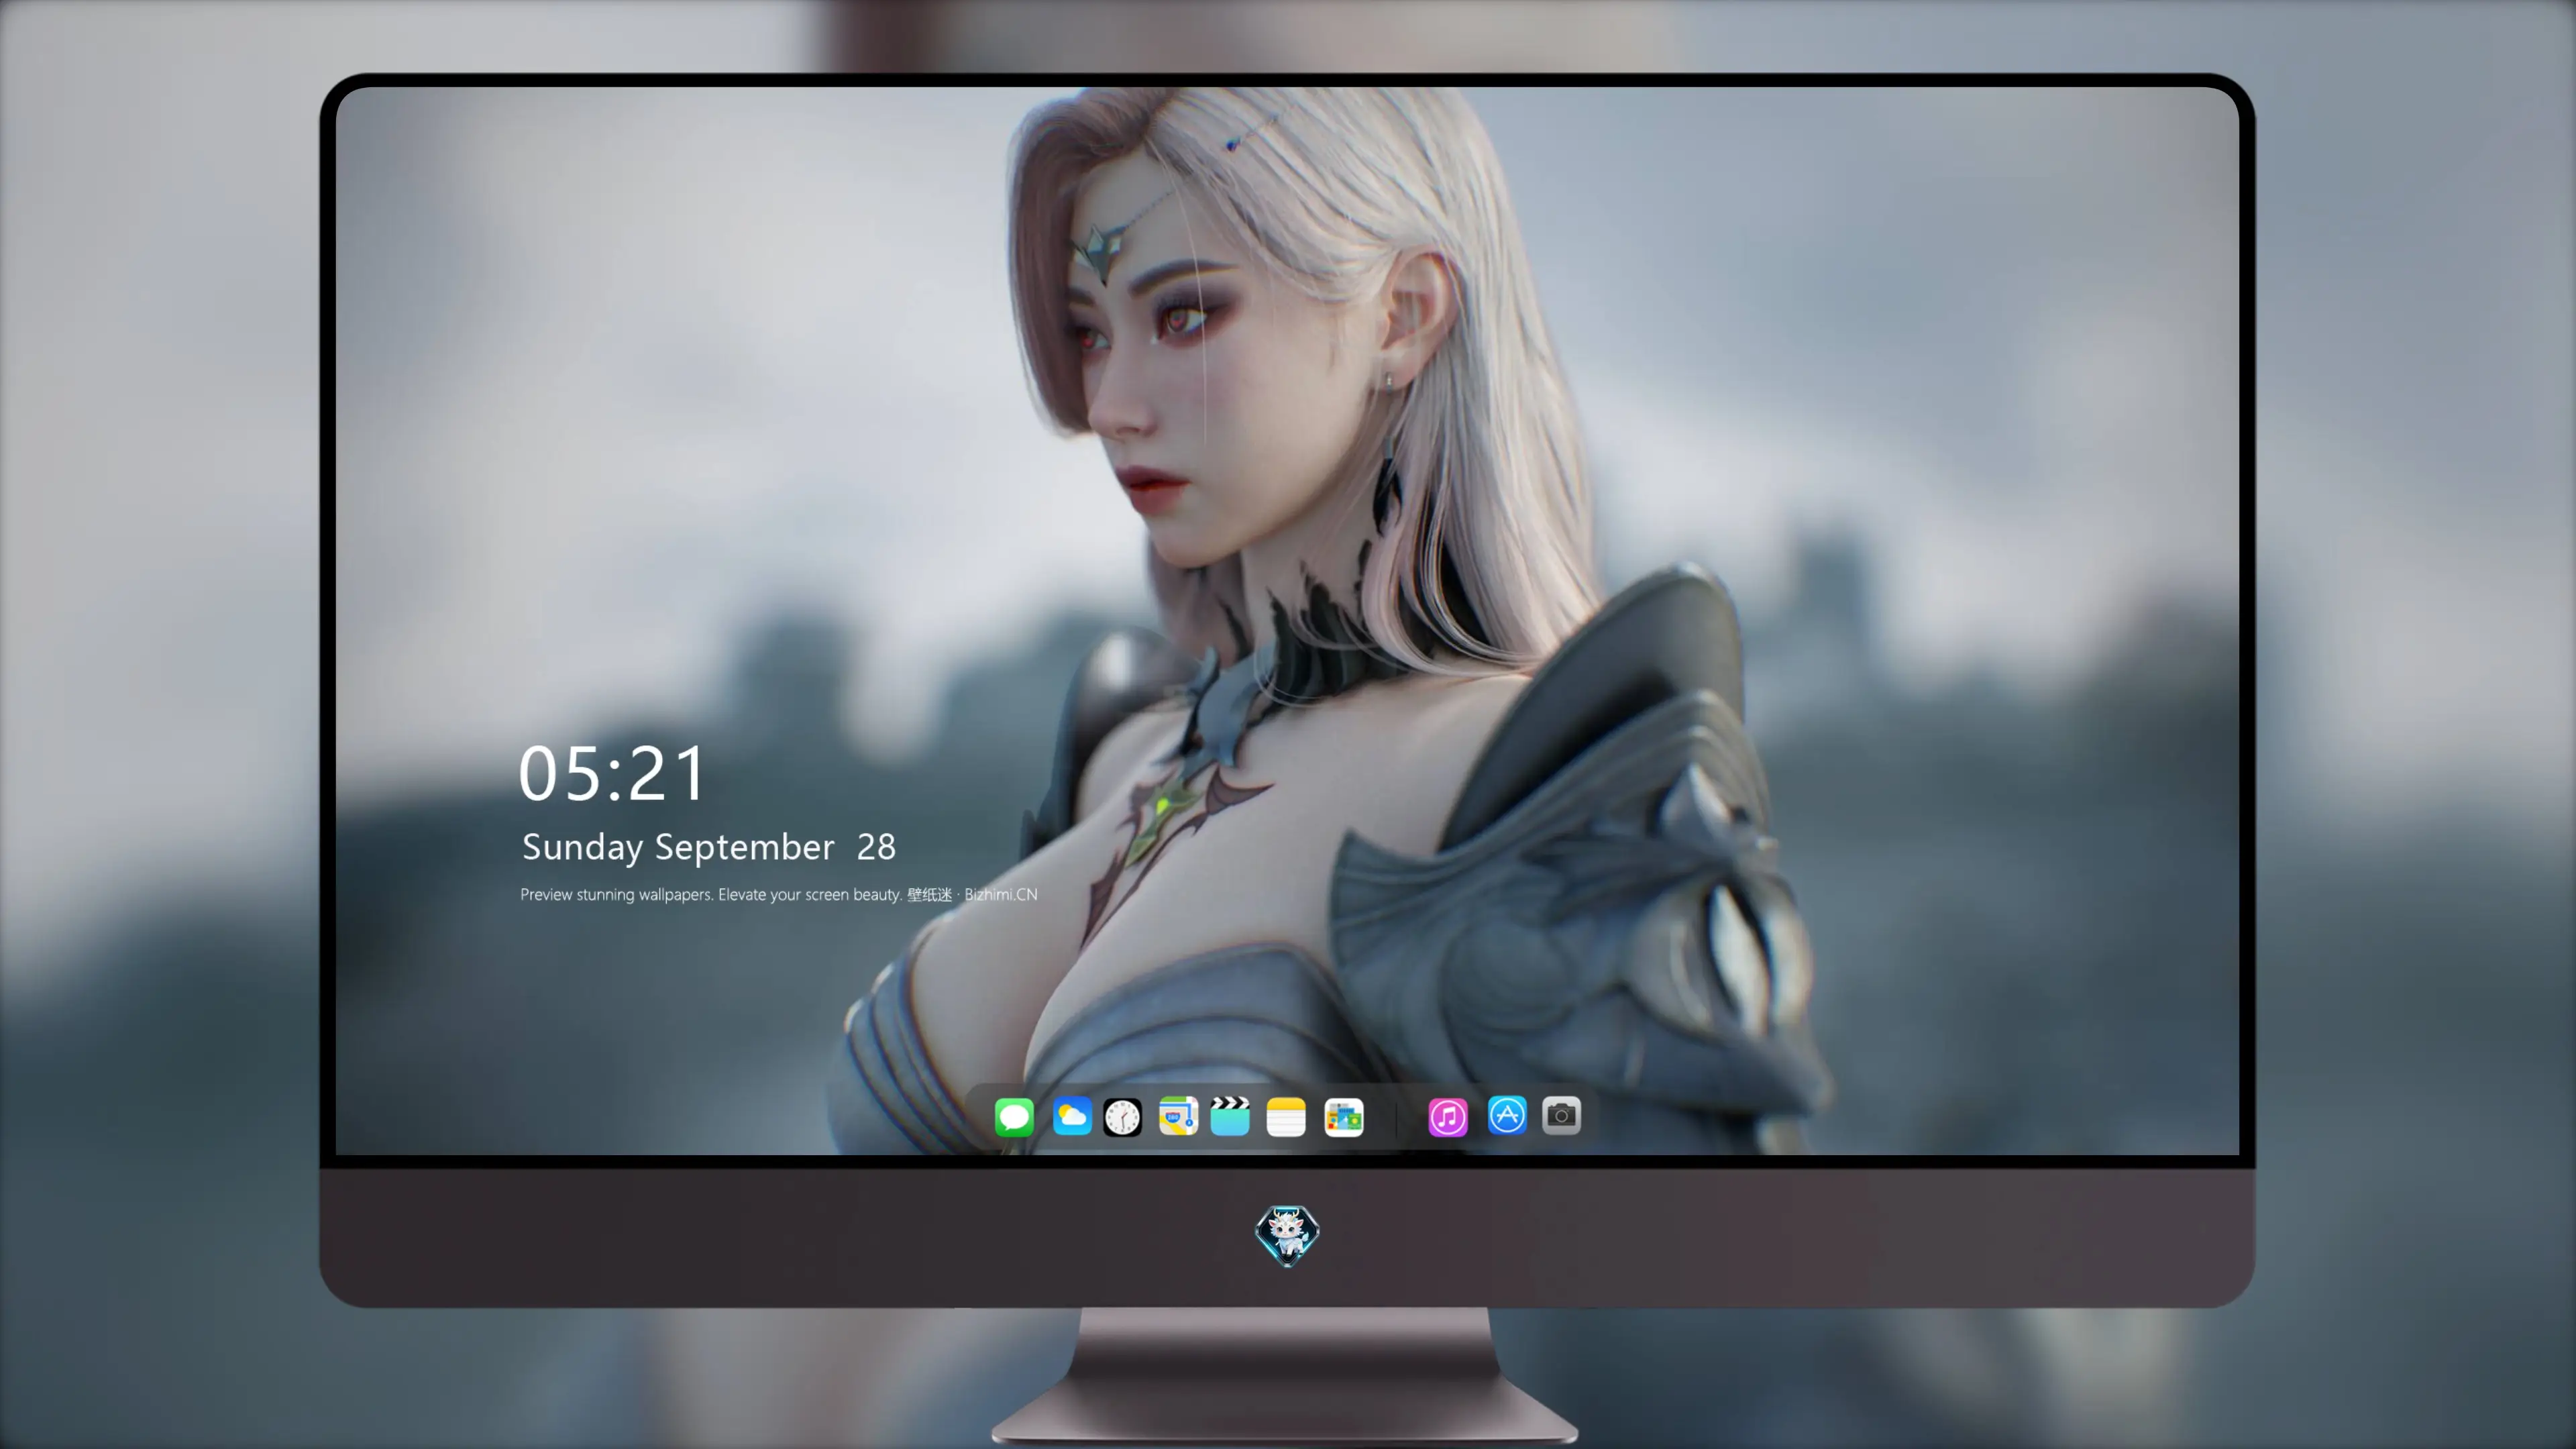This screenshot has width=2576, height=1449.
Task: Click the 05:21 clock display
Action: coord(612,773)
